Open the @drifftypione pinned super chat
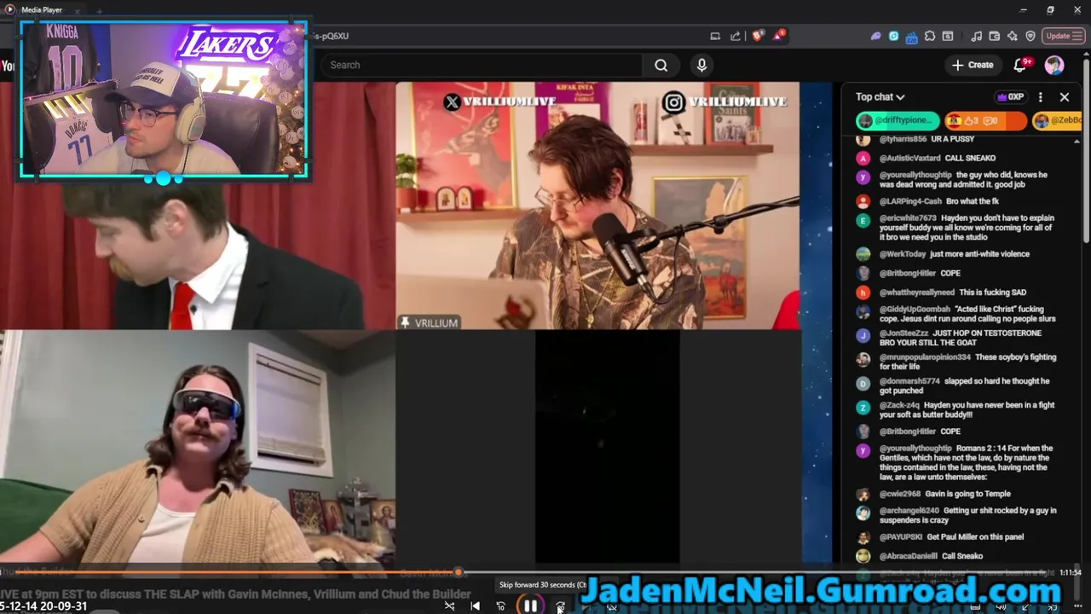 pyautogui.click(x=897, y=120)
